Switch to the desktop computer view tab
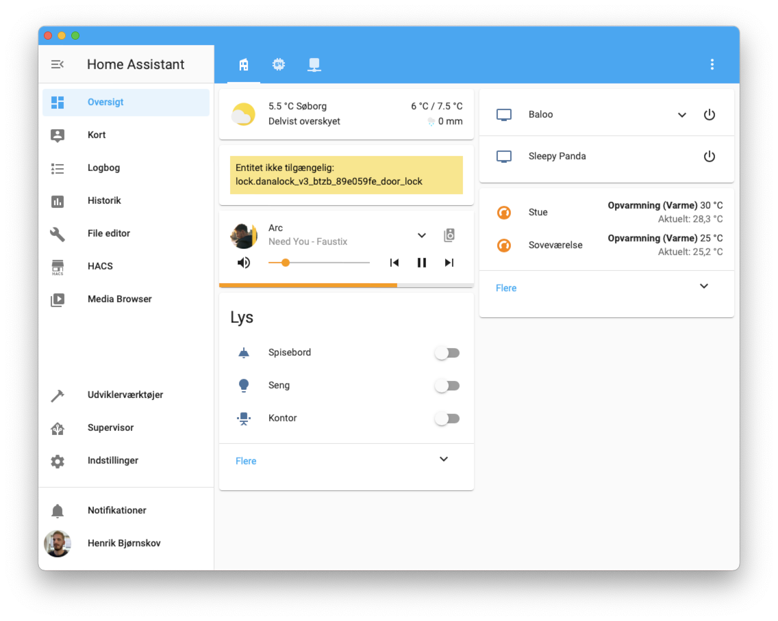This screenshot has width=778, height=621. pos(314,64)
